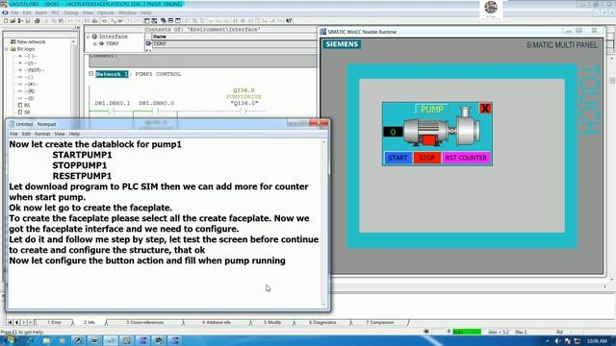Open Notepad's View menu
Image resolution: width=616 pixels, height=346 pixels.
click(60, 134)
